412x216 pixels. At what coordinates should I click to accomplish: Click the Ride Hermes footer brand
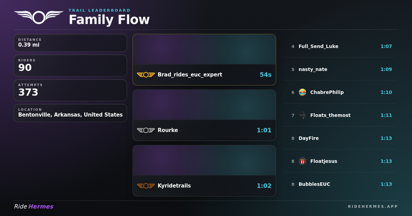(34, 206)
